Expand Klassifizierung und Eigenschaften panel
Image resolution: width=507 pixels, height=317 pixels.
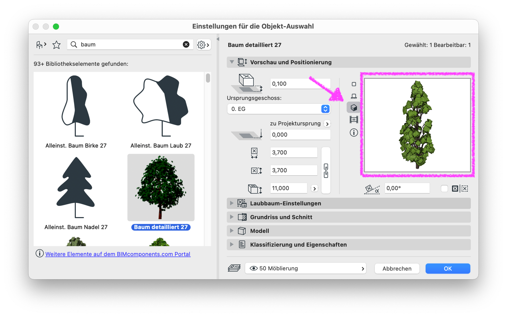point(232,245)
